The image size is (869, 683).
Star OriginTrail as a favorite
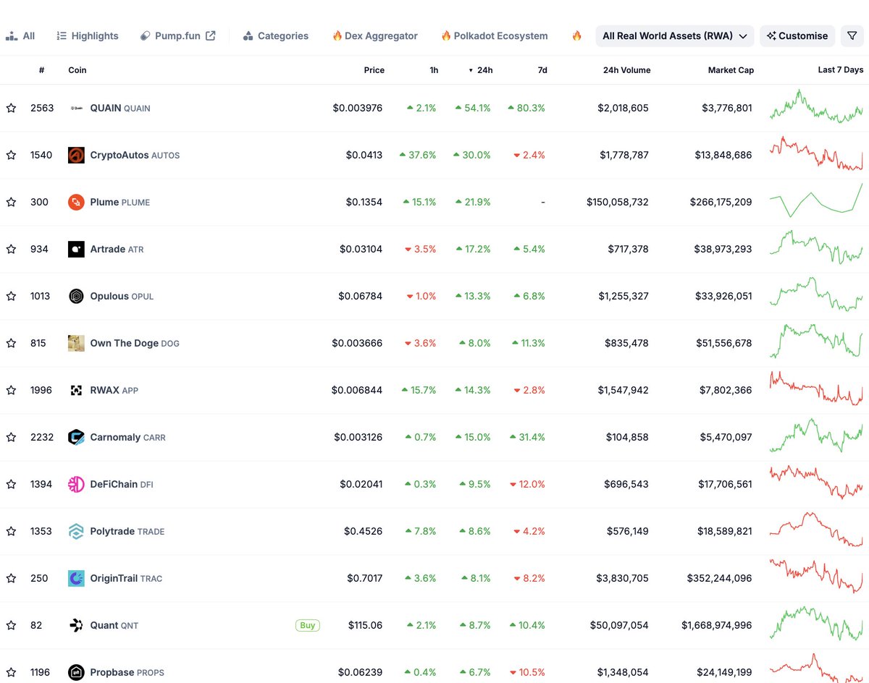tap(11, 578)
